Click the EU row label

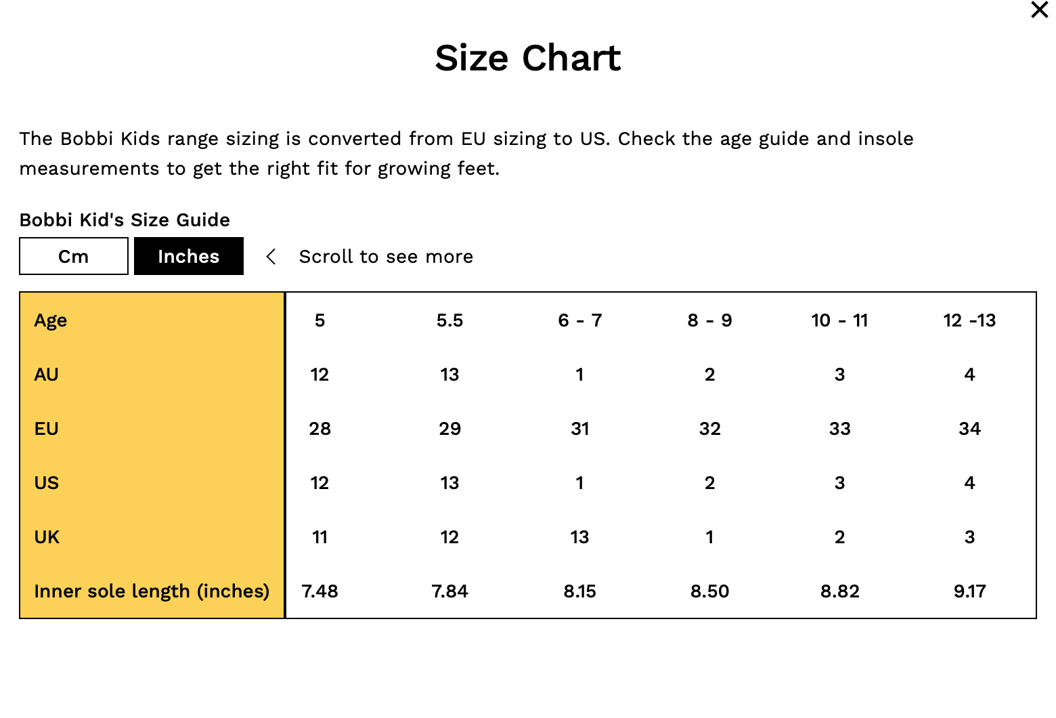pyautogui.click(x=47, y=429)
